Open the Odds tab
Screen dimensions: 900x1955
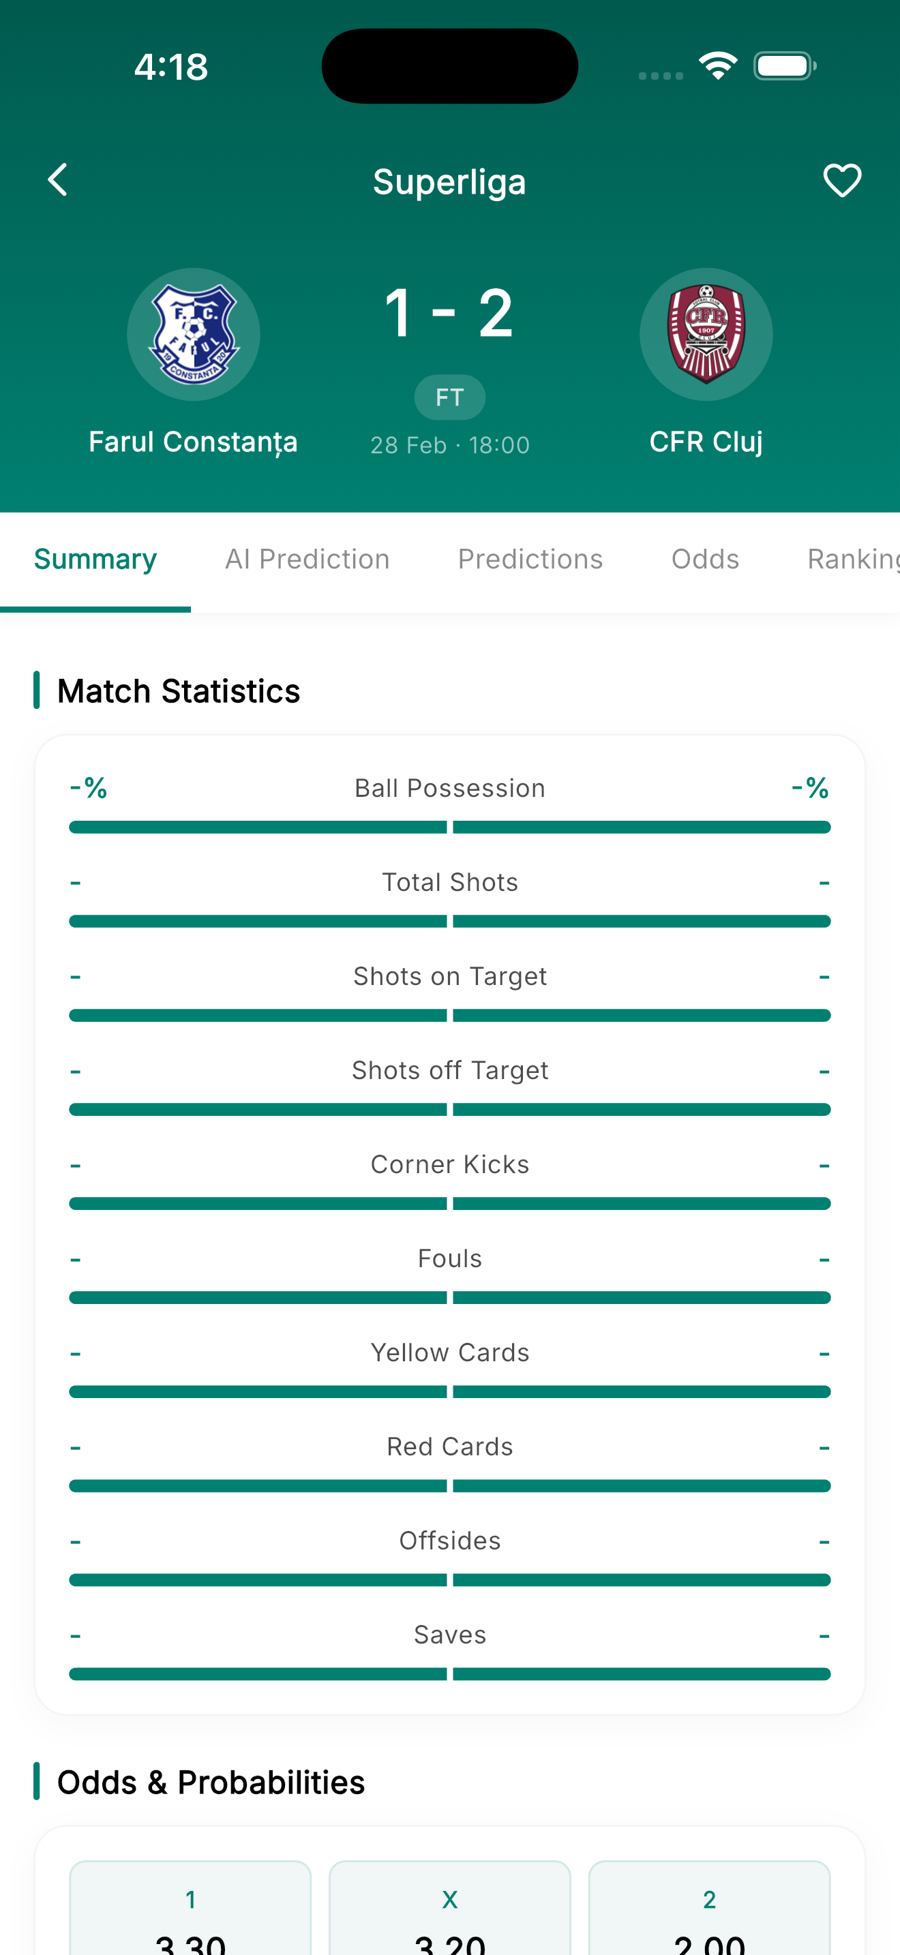[x=705, y=560]
